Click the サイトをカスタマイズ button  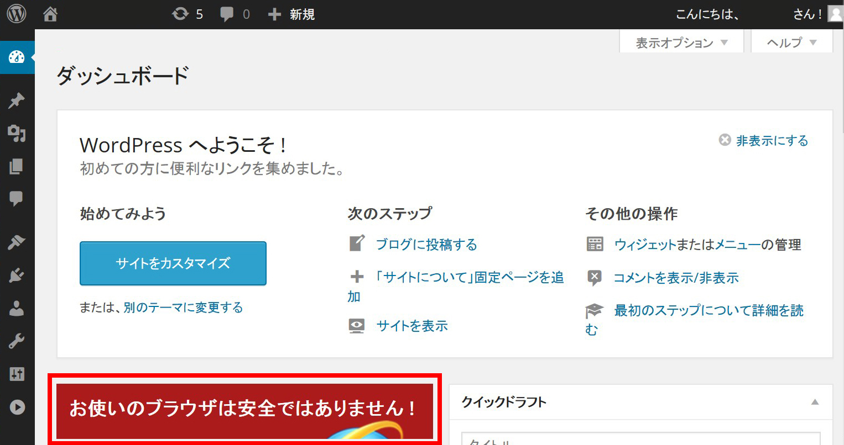click(173, 263)
